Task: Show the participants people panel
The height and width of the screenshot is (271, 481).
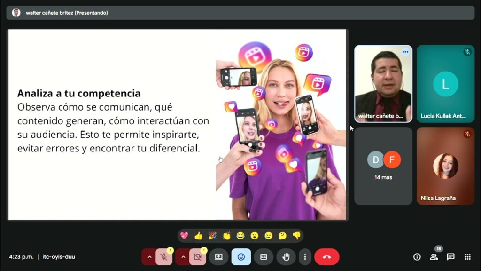Action: coord(434,257)
